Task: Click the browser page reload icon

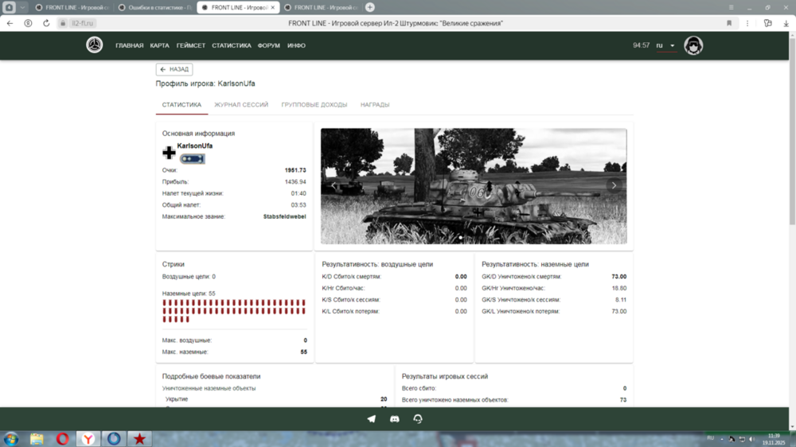Action: pos(46,23)
